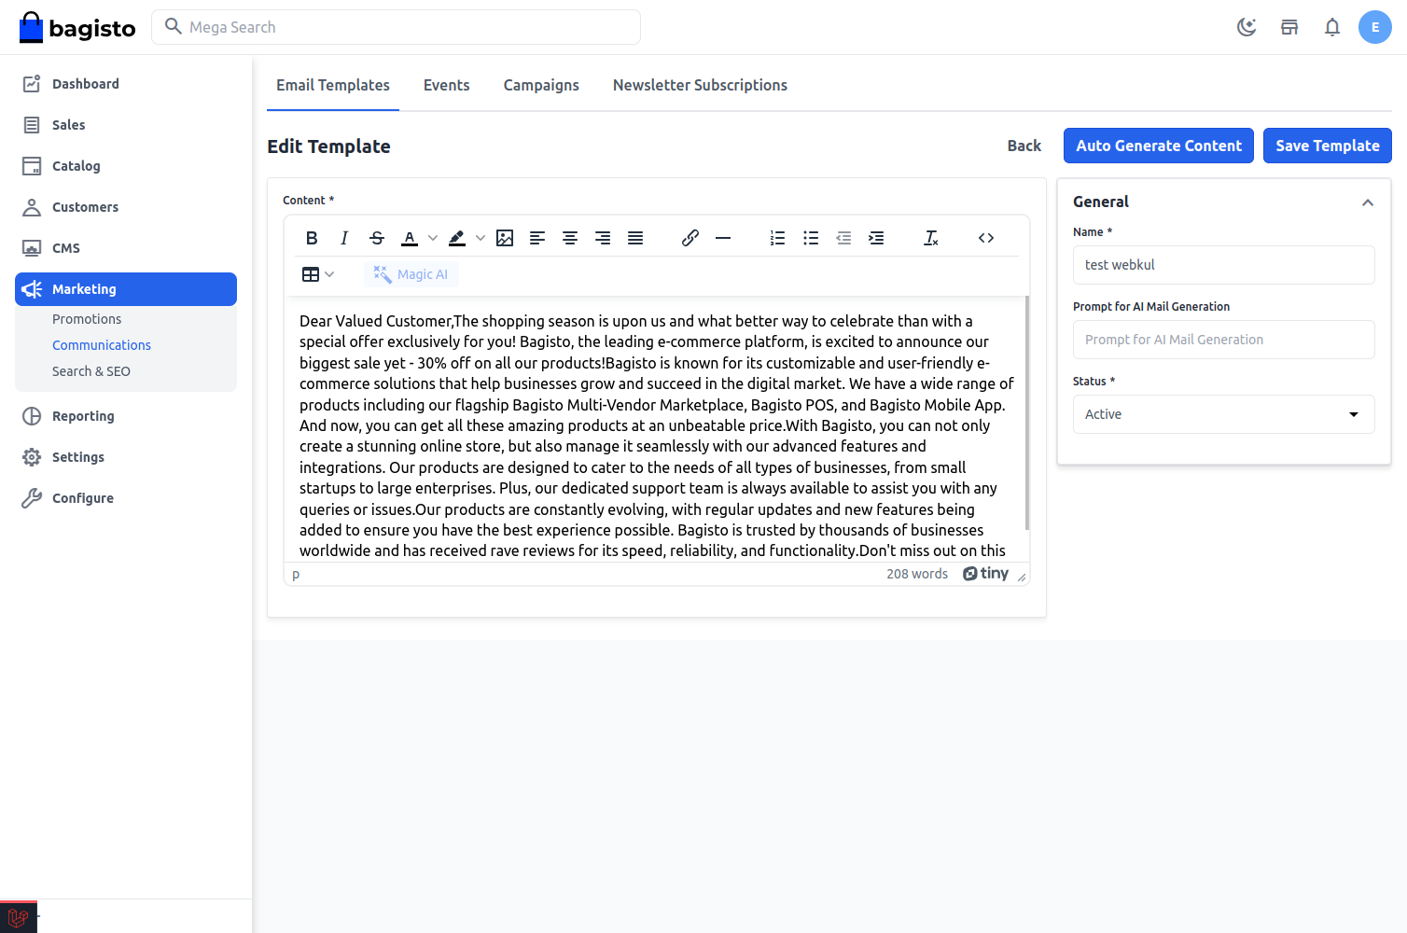Image resolution: width=1407 pixels, height=933 pixels.
Task: Open Search & SEO submenu item
Action: tap(91, 371)
